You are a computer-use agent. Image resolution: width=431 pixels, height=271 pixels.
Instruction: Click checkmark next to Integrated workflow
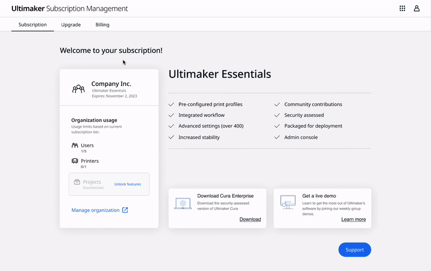click(171, 115)
